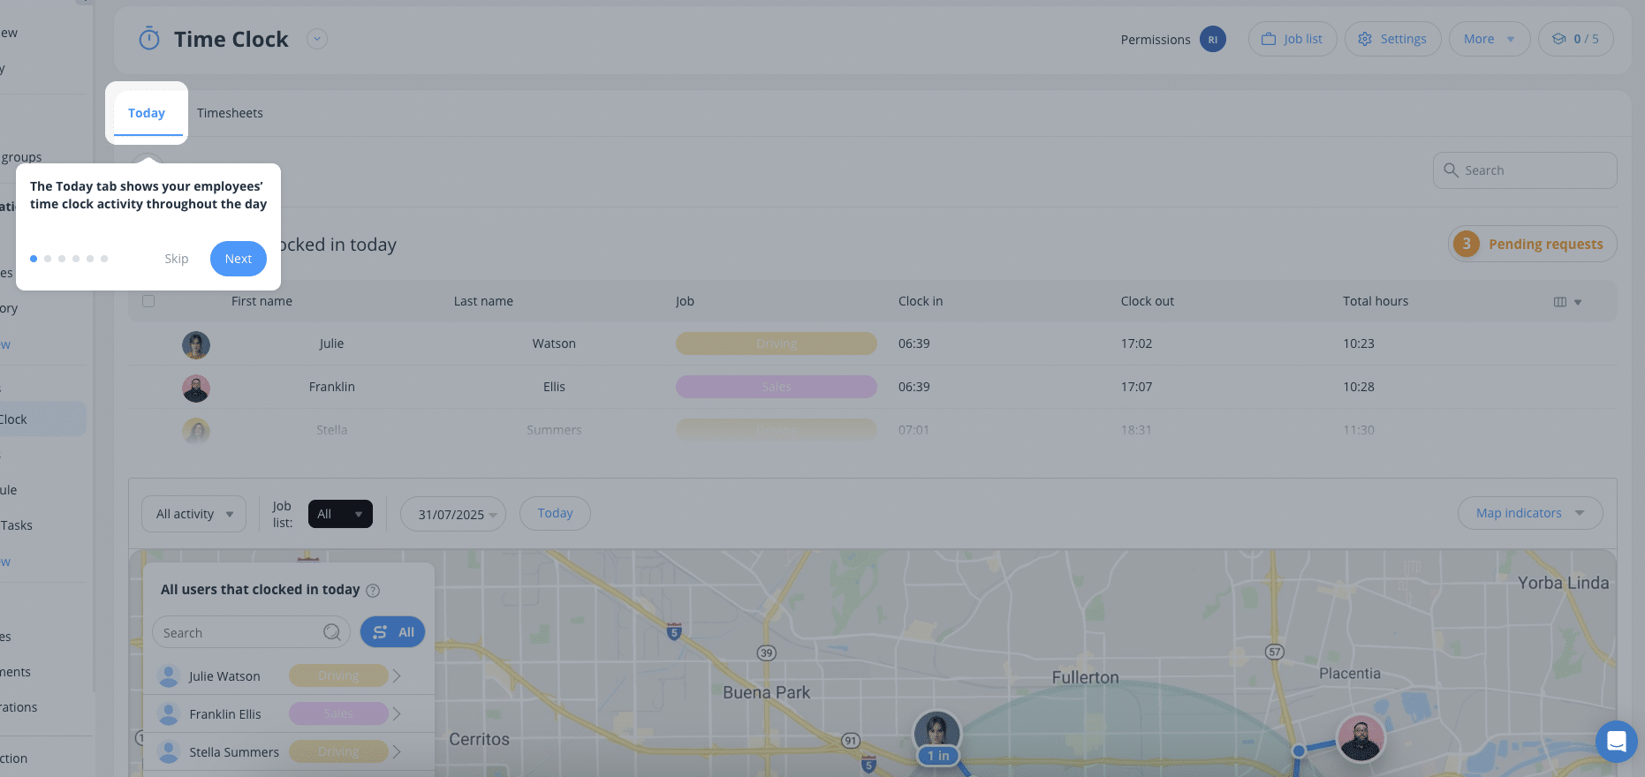The height and width of the screenshot is (777, 1645).
Task: Click the Last name column header
Action: [483, 301]
